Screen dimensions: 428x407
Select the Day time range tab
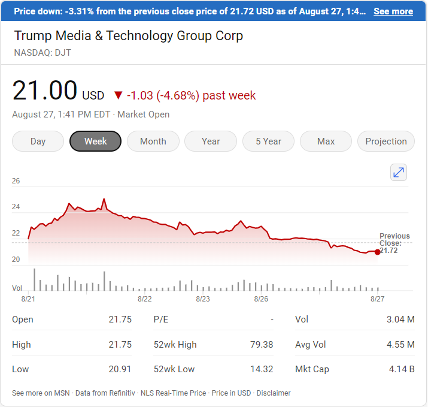click(38, 141)
